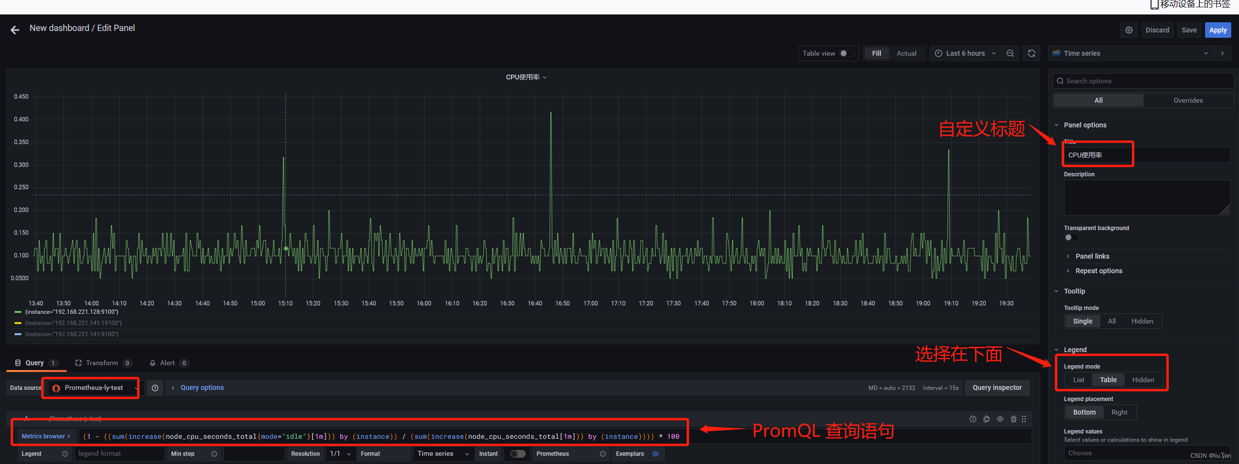
Task: Click the search magnifier in options
Action: [1060, 81]
